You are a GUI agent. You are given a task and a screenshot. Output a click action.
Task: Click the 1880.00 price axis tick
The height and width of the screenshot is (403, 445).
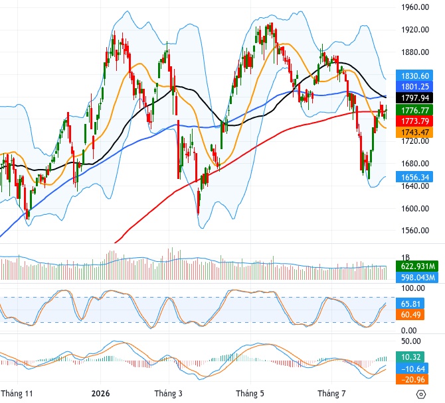pos(415,52)
